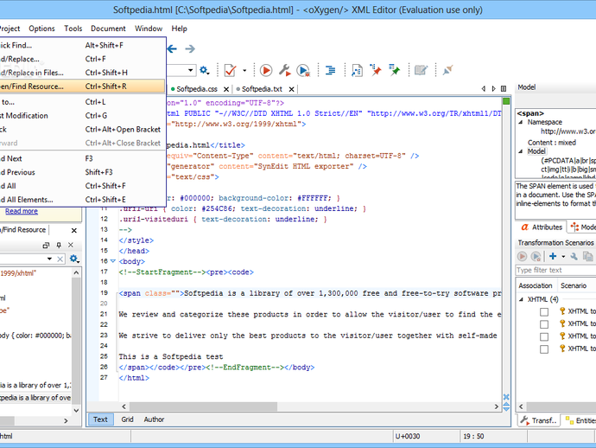This screenshot has width=596, height=448.
Task: Switch to Author editing mode
Action: pyautogui.click(x=154, y=419)
